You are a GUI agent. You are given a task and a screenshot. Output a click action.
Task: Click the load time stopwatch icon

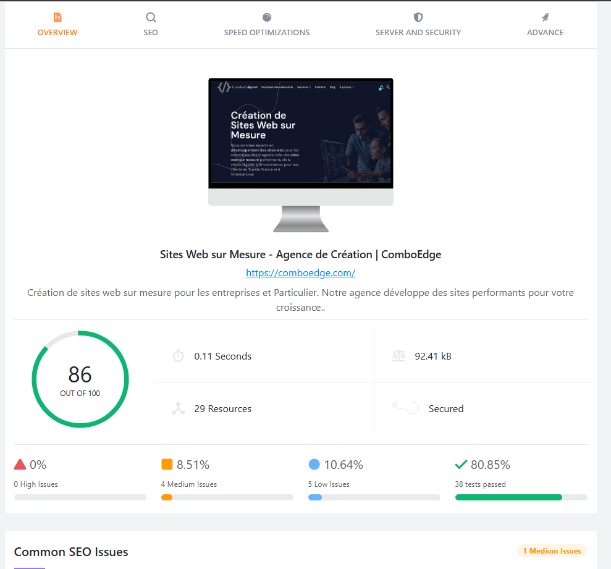(x=178, y=355)
